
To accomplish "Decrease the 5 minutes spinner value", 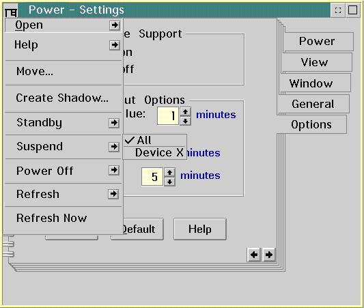I will tap(169, 182).
